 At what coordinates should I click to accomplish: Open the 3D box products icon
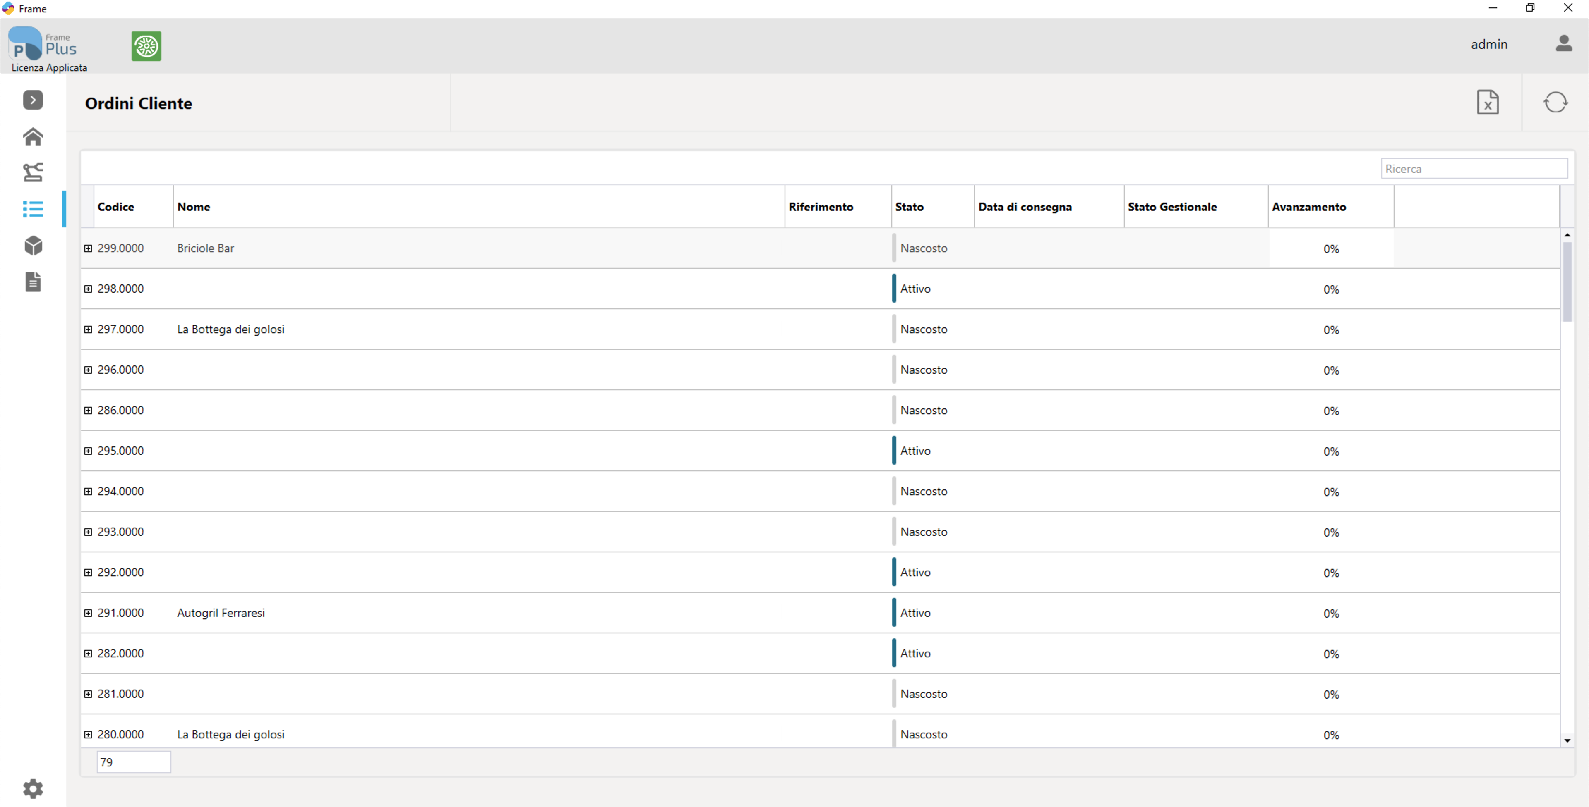point(33,246)
